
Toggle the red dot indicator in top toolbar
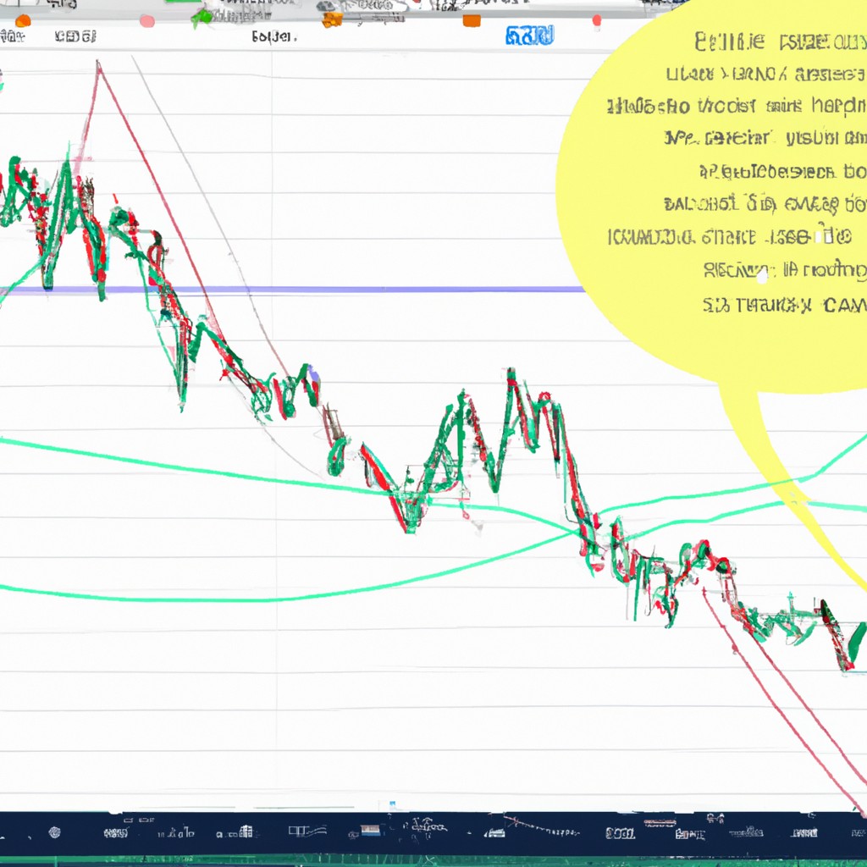pyautogui.click(x=597, y=20)
